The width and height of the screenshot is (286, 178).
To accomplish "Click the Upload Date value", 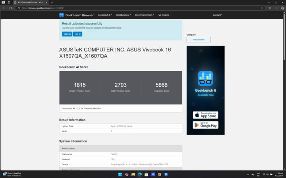I will click(122, 126).
